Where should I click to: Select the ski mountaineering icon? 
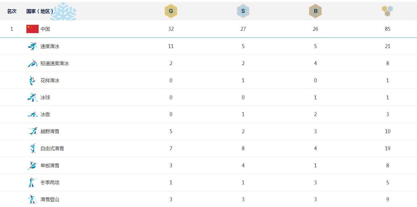32,199
